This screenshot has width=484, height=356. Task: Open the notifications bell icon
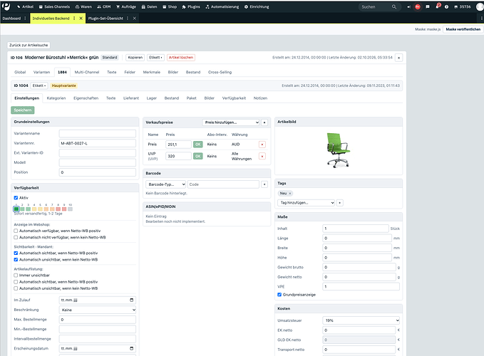(x=437, y=7)
